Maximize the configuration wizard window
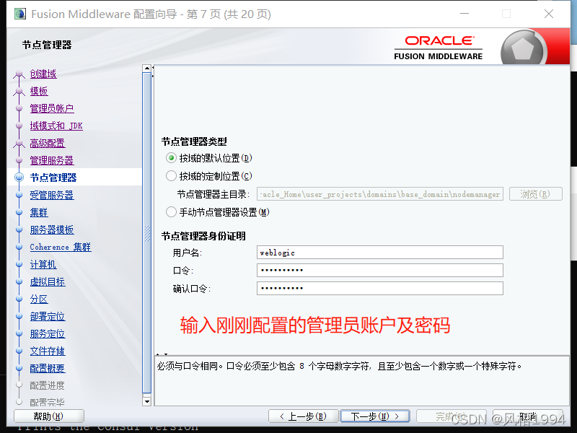This screenshot has height=433, width=577. click(506, 14)
